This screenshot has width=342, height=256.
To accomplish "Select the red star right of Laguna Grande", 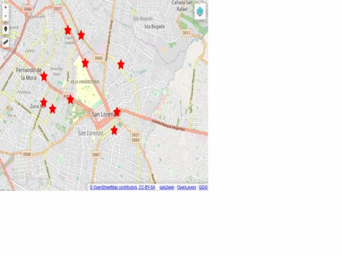I will 81,35.
